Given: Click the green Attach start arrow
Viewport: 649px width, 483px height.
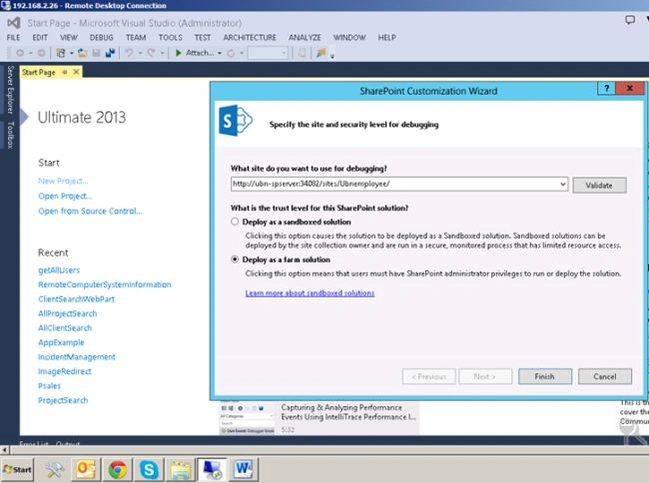Looking at the screenshot, I should (179, 53).
